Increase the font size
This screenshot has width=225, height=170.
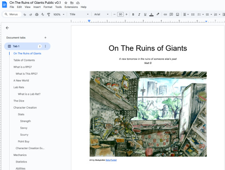[126, 14]
